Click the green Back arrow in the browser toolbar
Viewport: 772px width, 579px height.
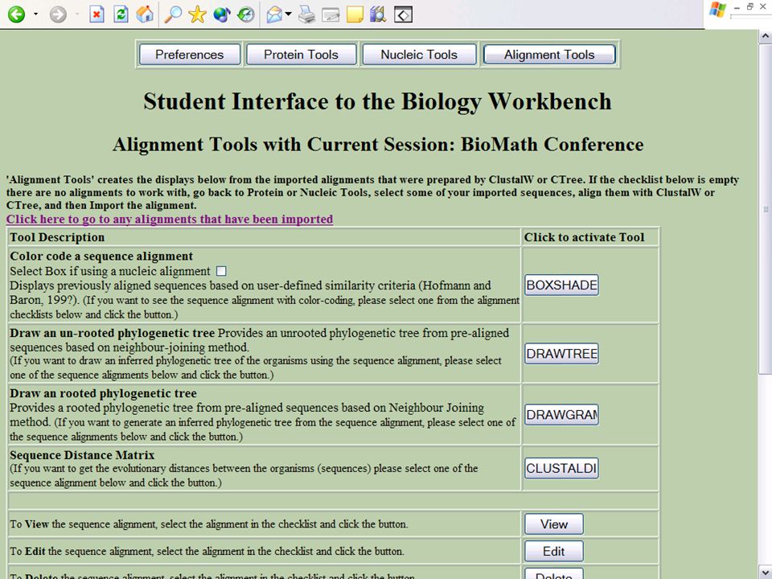16,14
